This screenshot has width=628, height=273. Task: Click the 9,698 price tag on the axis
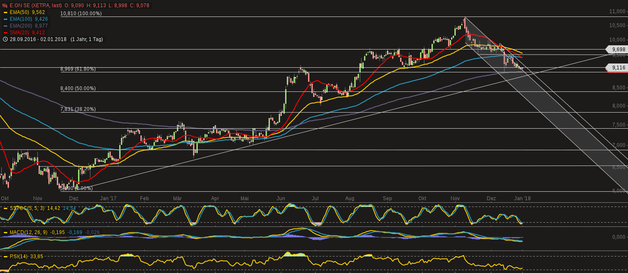617,50
